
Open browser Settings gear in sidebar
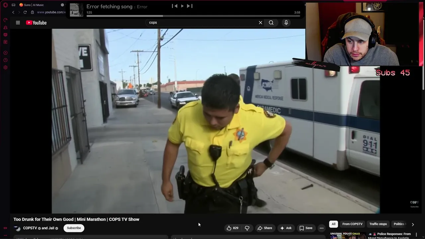(x=5, y=67)
